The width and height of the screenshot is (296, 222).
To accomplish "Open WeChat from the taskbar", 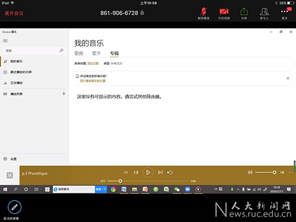I will pos(177,189).
